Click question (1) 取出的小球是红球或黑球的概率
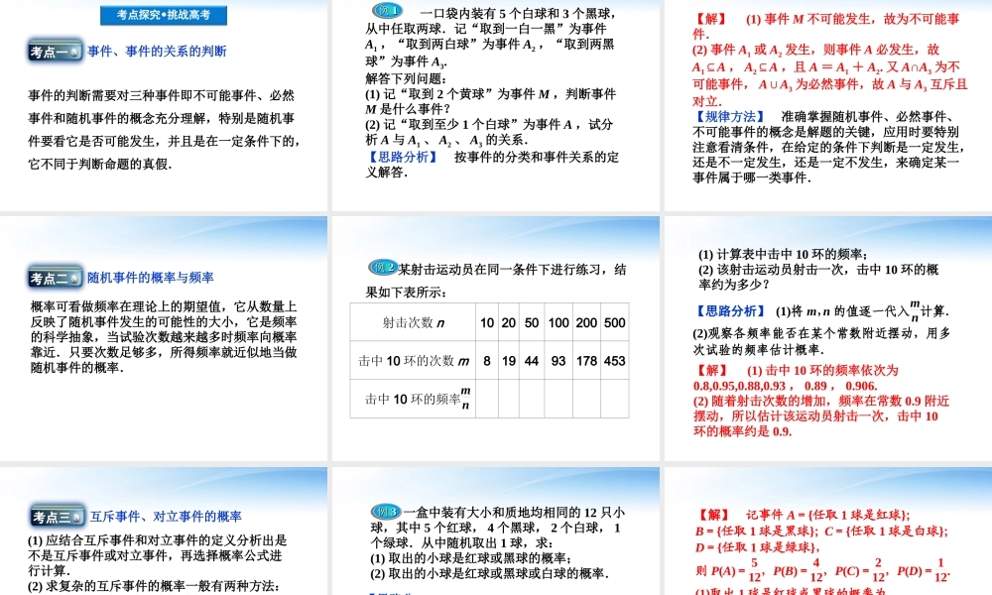 point(471,557)
